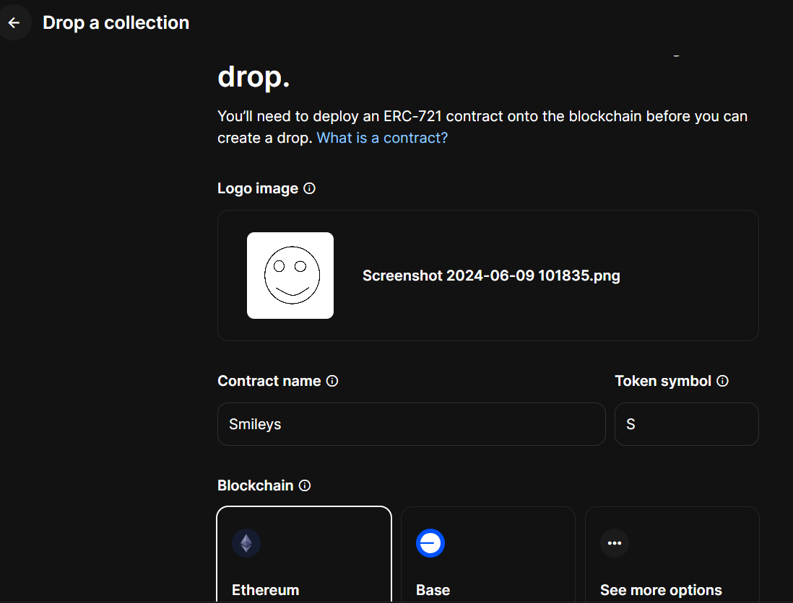793x603 pixels.
Task: Click the Ethereum card label text
Action: (265, 589)
